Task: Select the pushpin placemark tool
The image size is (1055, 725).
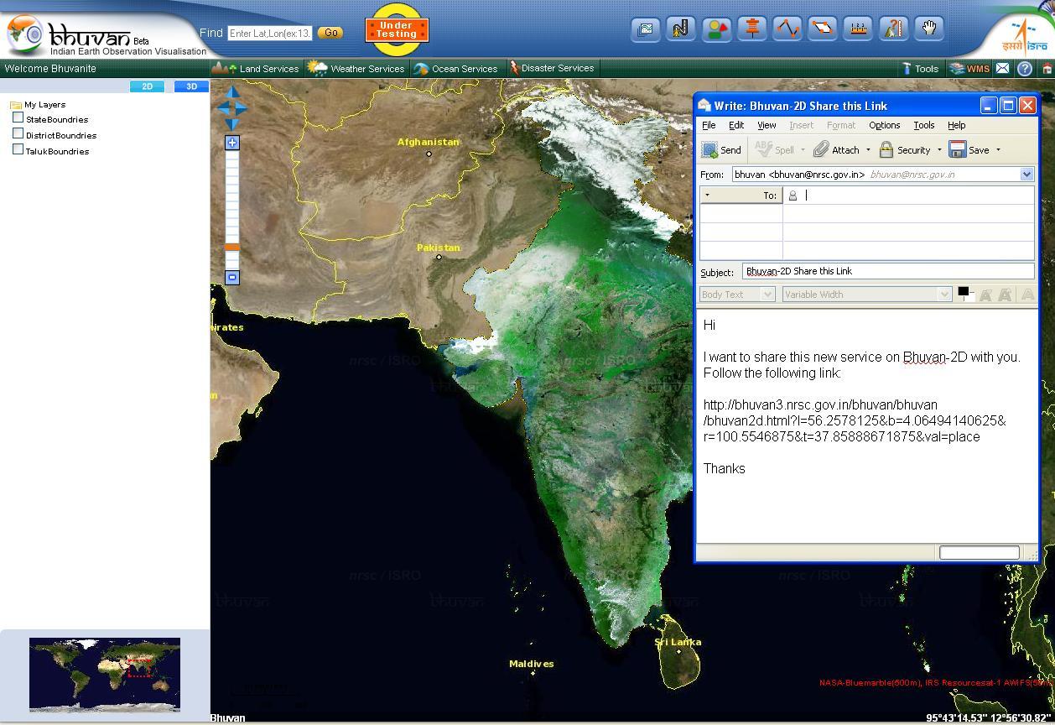Action: [752, 29]
